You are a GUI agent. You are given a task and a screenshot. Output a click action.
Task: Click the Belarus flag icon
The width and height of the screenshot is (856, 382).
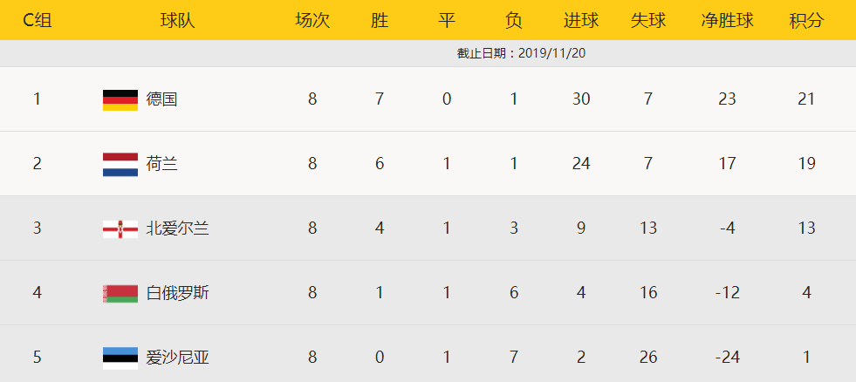pos(120,293)
